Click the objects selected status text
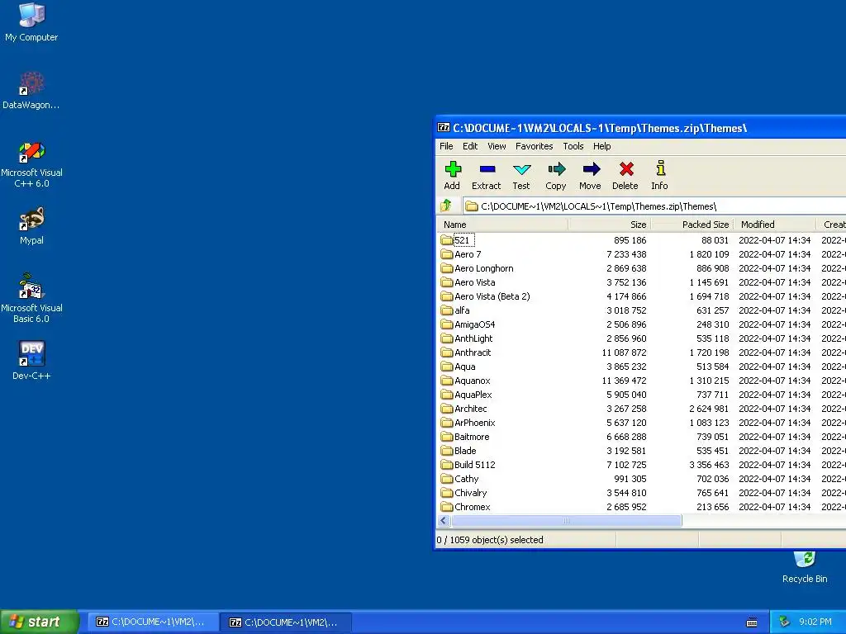This screenshot has width=846, height=634. tap(490, 540)
